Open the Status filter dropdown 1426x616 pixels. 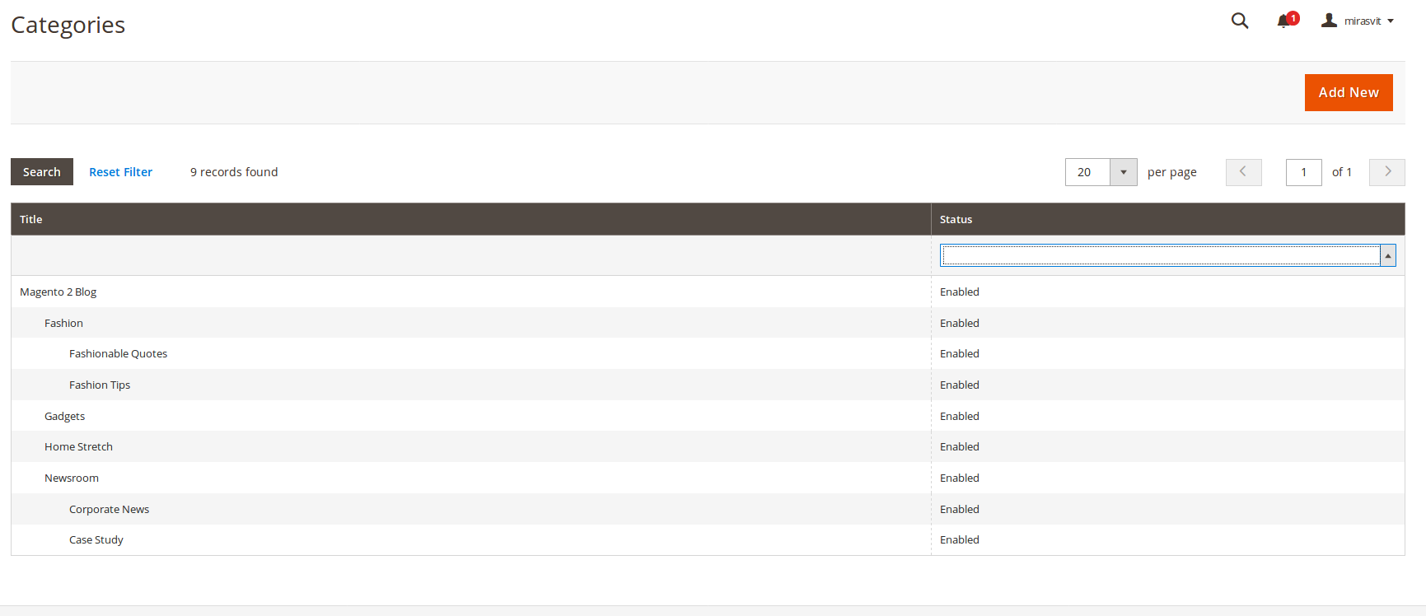1167,256
